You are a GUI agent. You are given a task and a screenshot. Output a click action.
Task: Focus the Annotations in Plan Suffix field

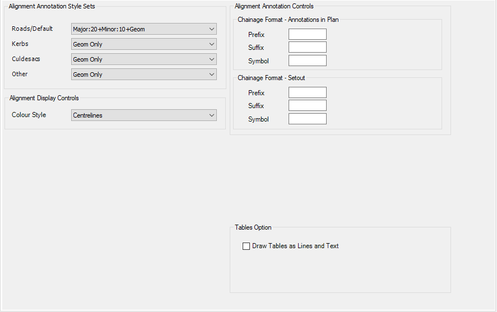[x=308, y=47]
